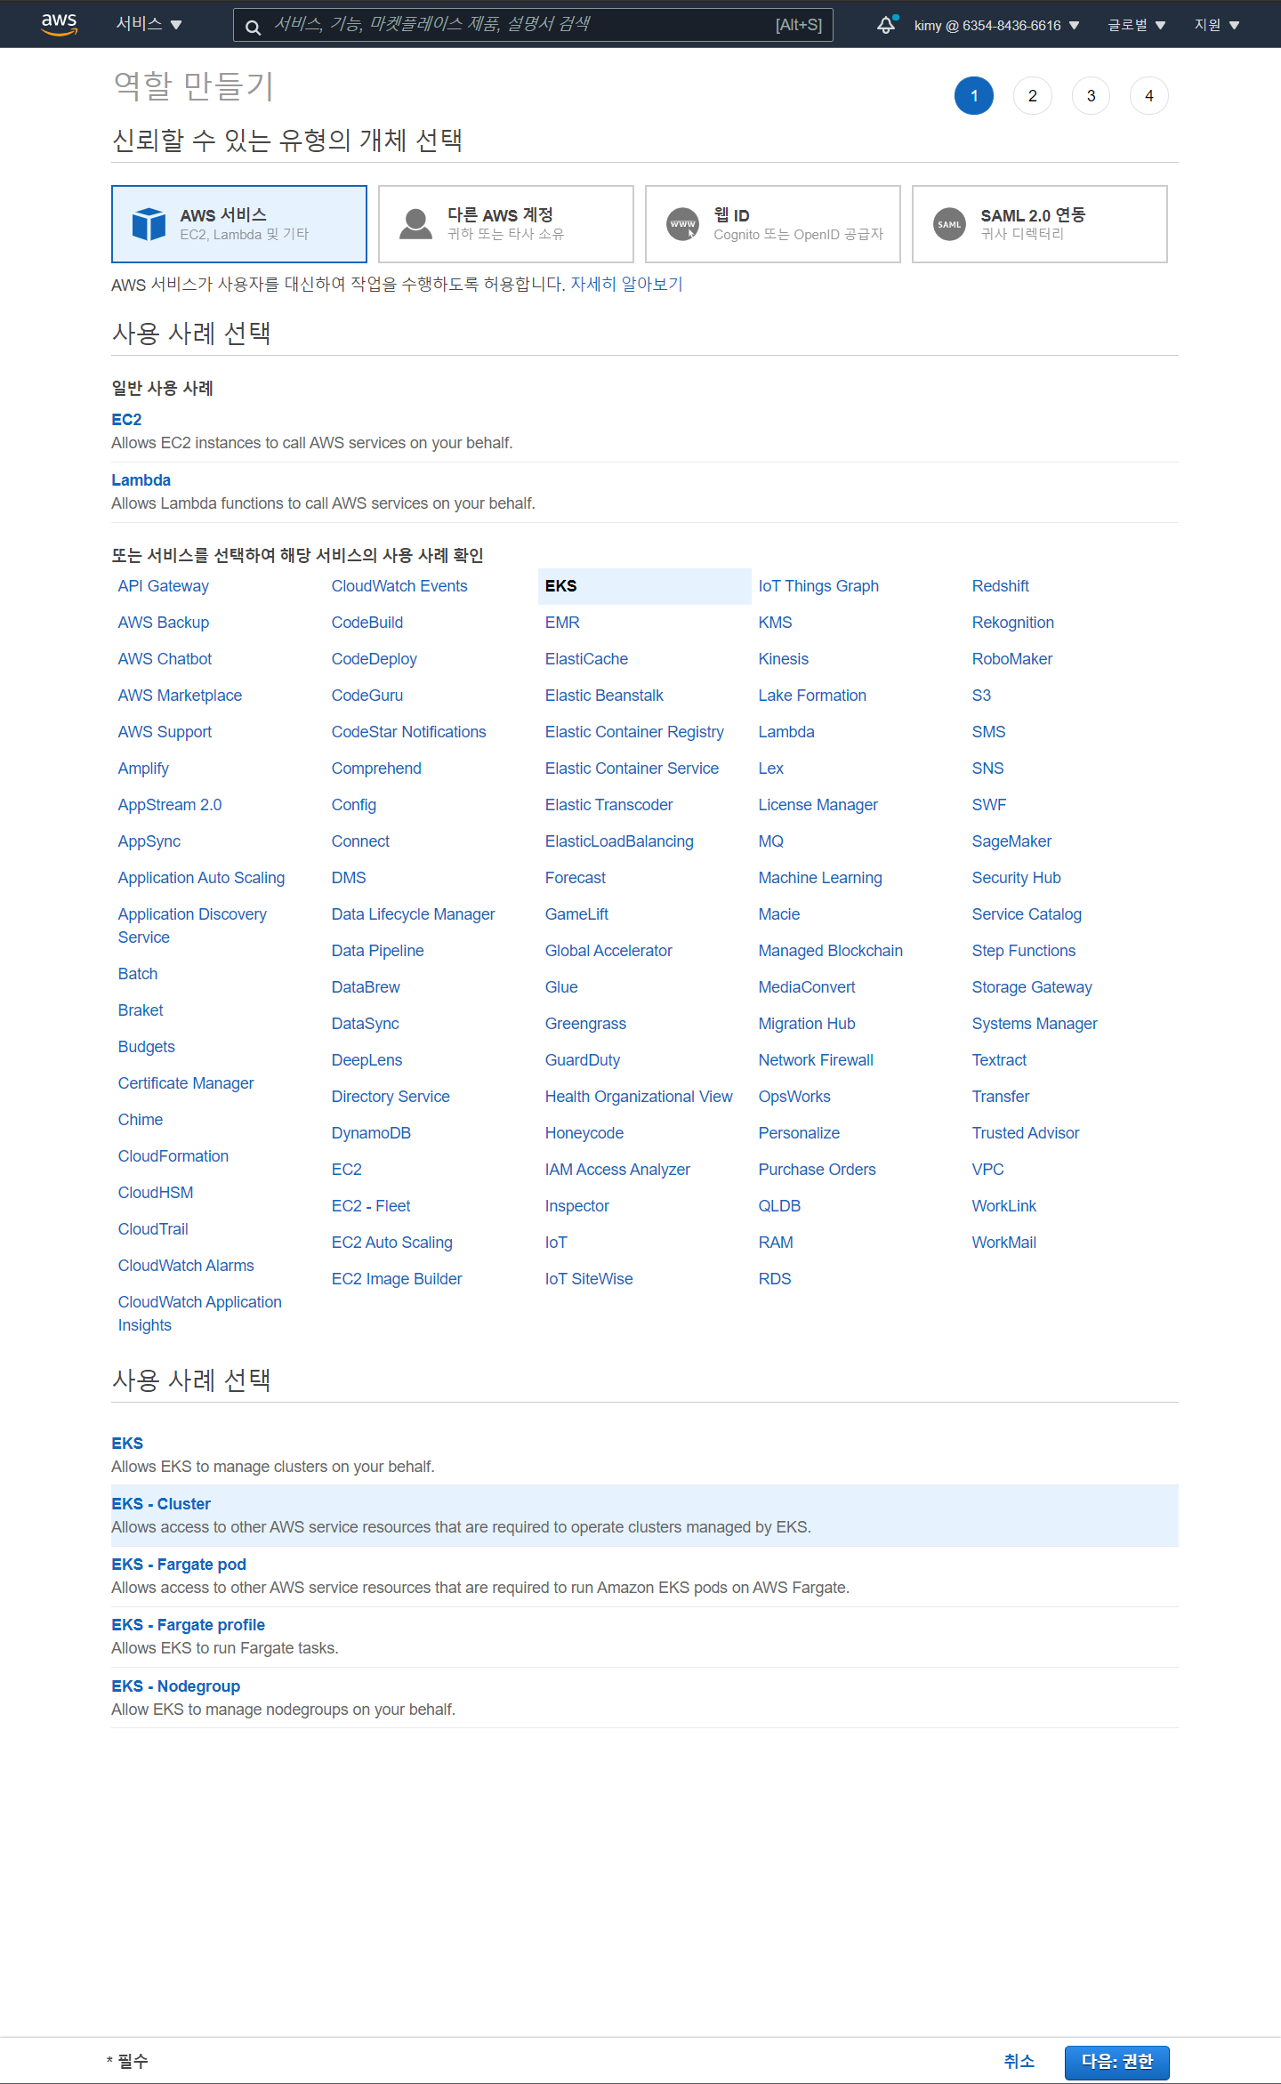The width and height of the screenshot is (1281, 2084).
Task: Select CloudWatch Application Insights service
Action: [200, 1314]
